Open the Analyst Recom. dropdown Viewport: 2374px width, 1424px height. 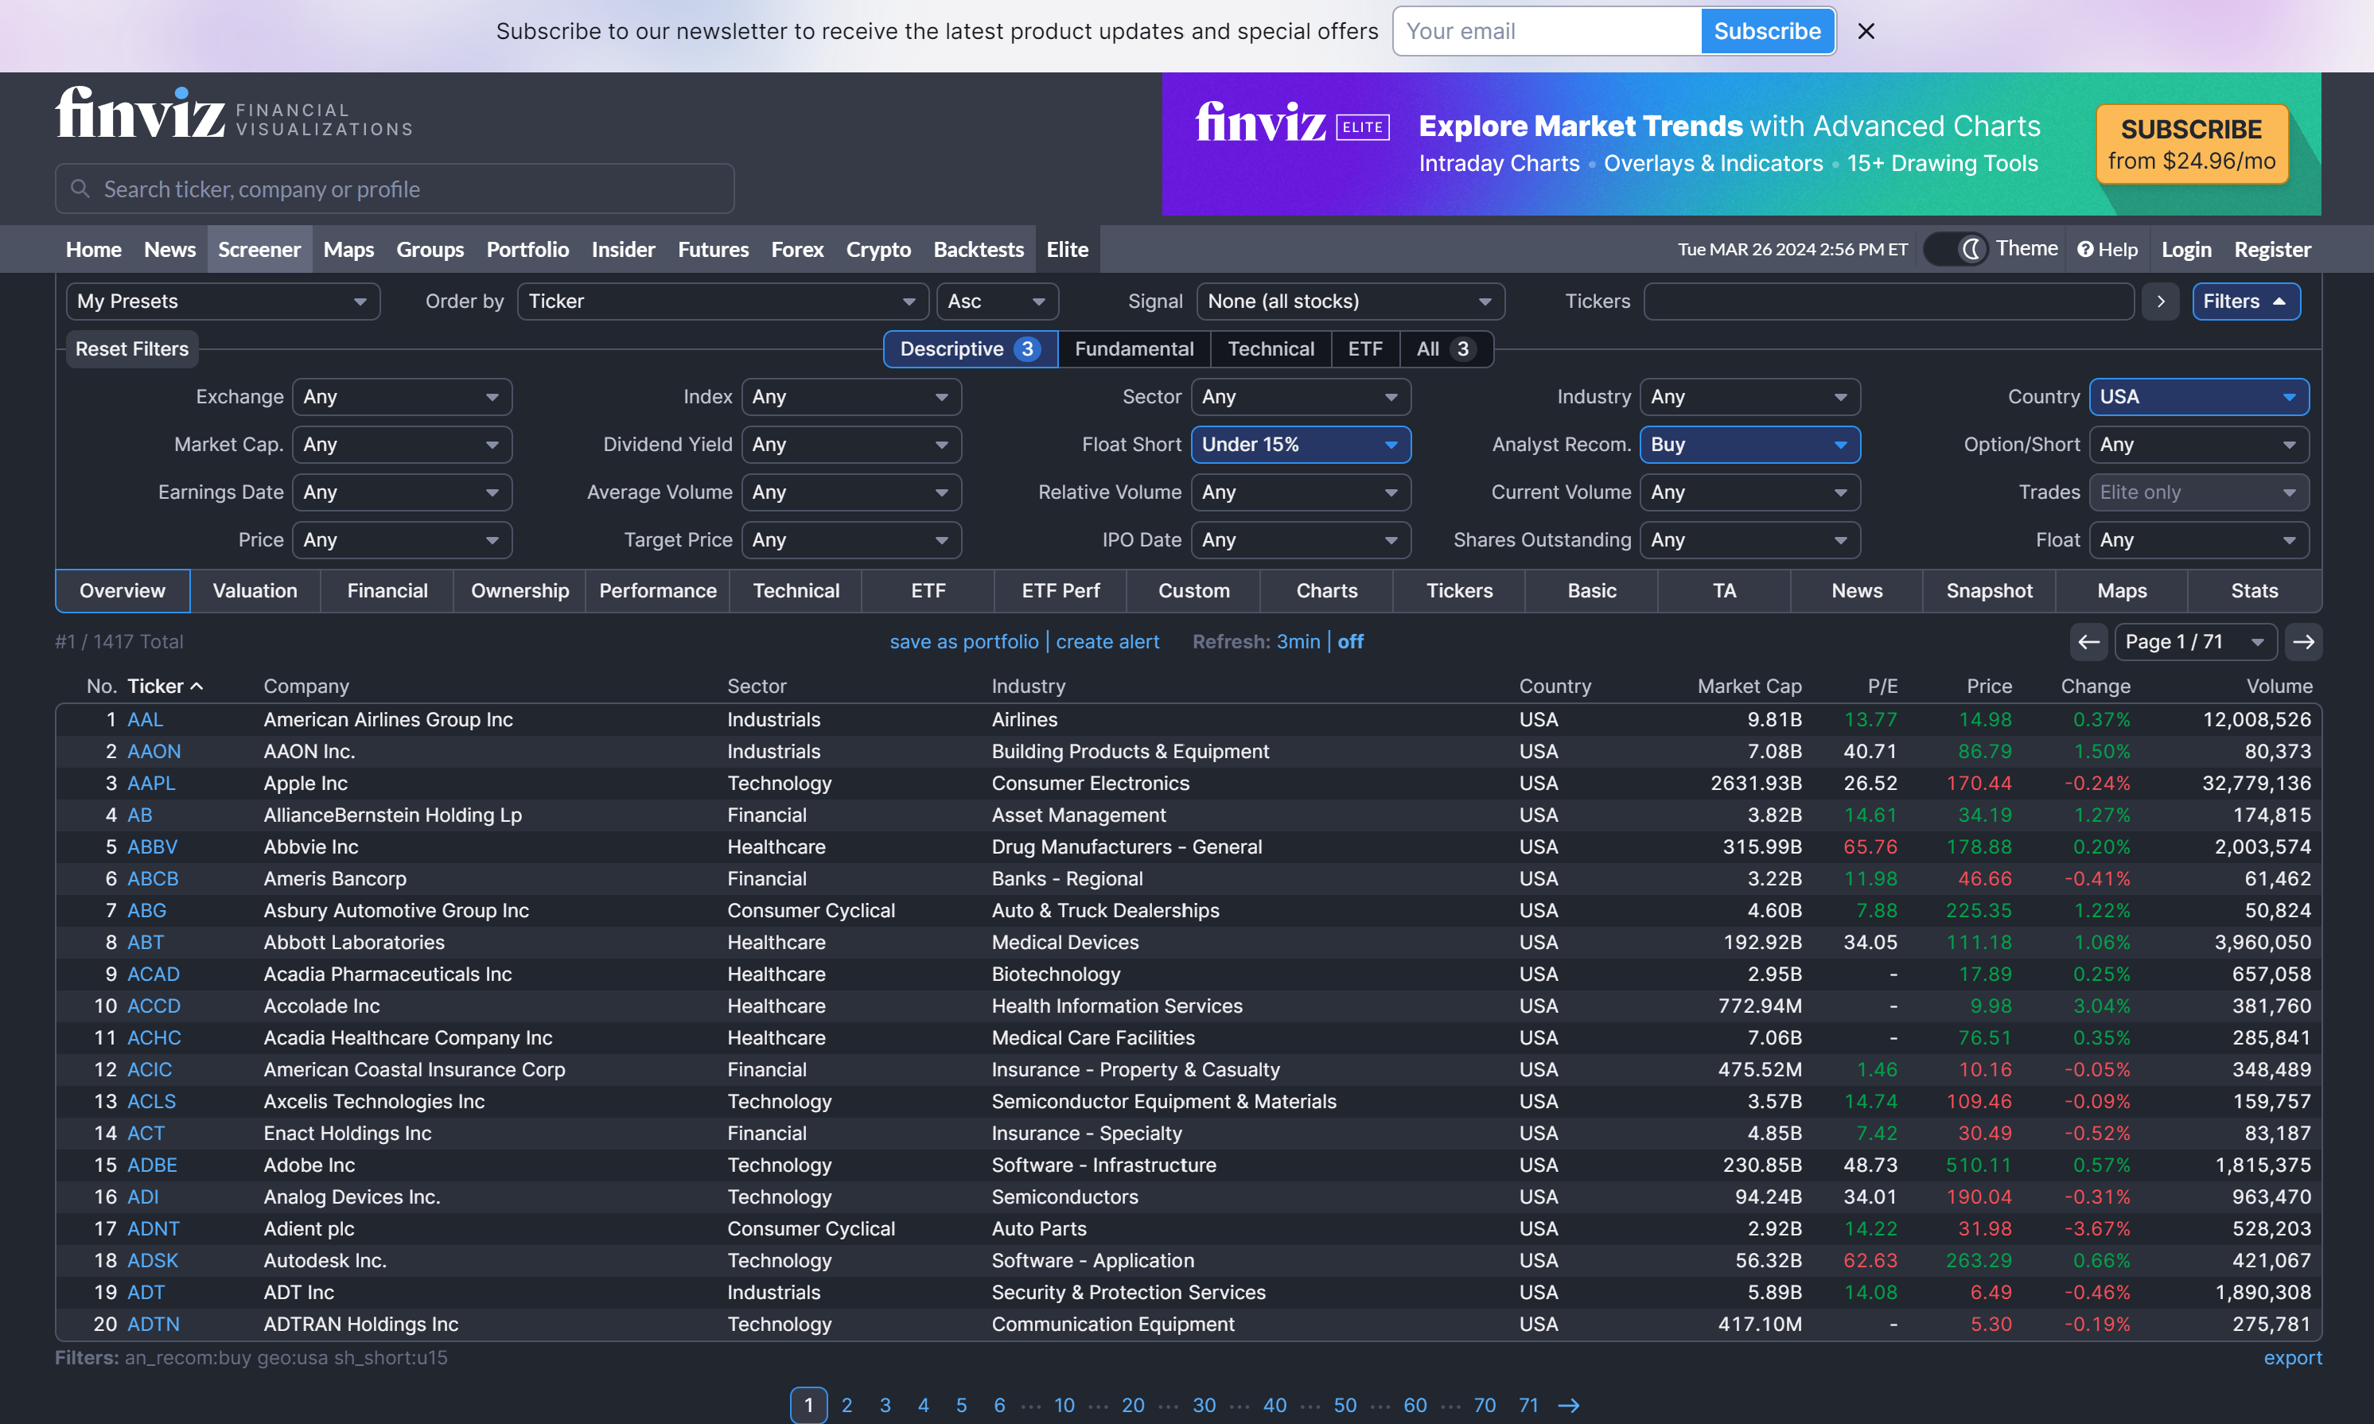[1749, 444]
